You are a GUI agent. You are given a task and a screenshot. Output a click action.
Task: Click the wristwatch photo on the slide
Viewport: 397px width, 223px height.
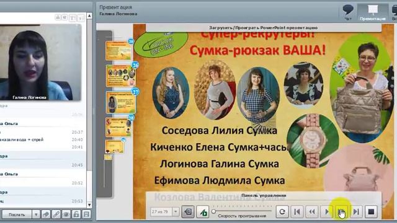[313, 141]
